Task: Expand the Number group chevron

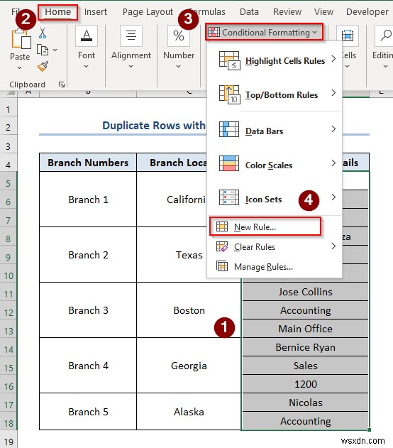Action: point(178,66)
